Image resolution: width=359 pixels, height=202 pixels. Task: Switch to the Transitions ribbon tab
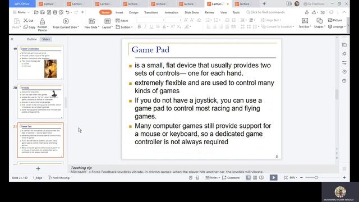click(151, 12)
